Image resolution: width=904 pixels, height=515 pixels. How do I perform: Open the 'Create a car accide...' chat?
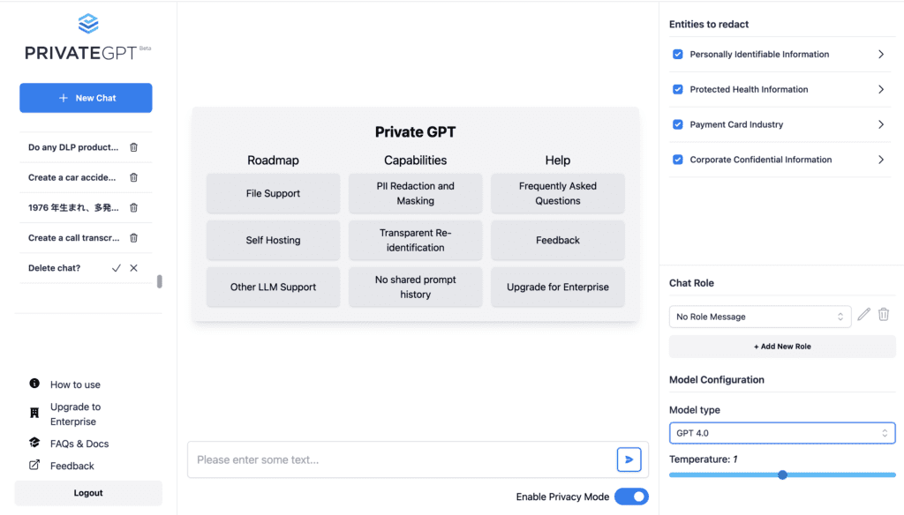[x=72, y=177]
